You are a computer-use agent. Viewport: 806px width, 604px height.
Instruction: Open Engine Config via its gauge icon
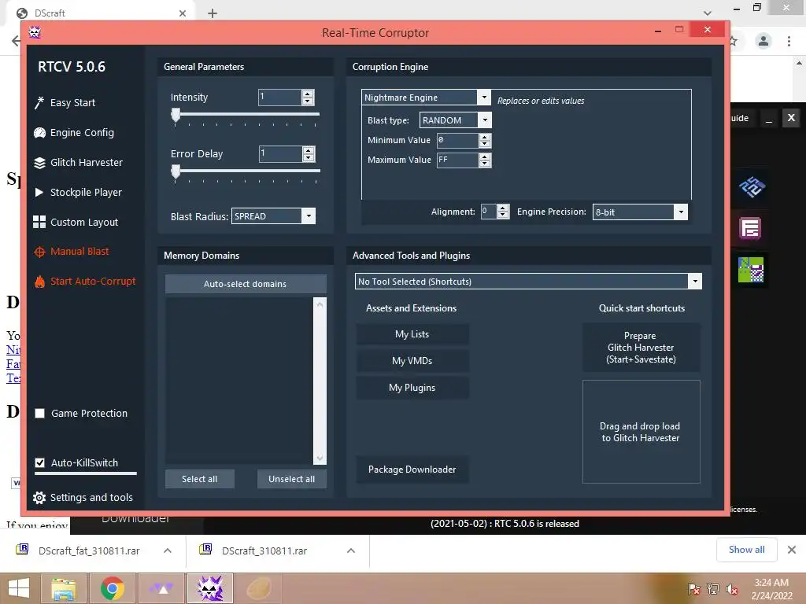(39, 132)
